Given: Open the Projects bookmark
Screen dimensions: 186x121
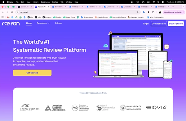Looking at the screenshot, I should click(x=47, y=17).
